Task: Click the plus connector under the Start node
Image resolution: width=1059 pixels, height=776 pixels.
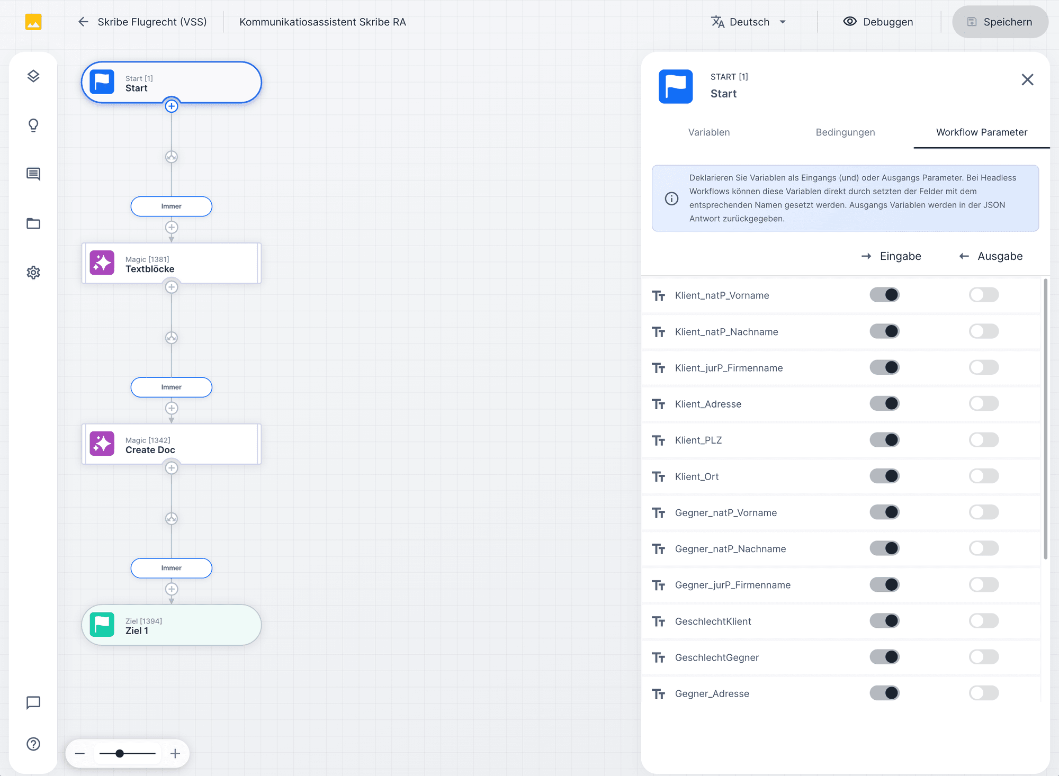Action: pos(172,106)
